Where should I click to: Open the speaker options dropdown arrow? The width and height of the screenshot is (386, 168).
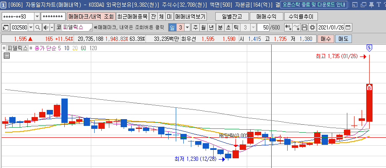(x=52, y=27)
